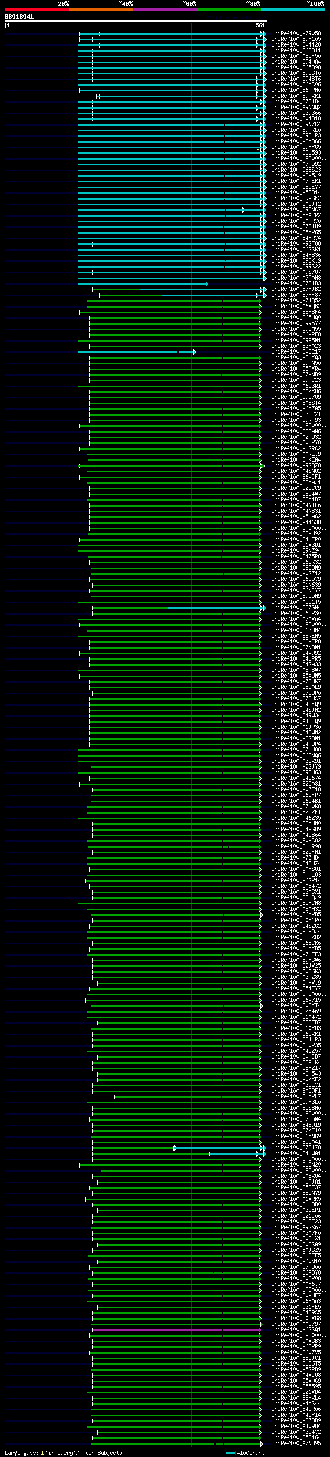The image size is (330, 1457).
Task: Pick hit UniRef100_B7FJ78
Action: coord(296,1147)
